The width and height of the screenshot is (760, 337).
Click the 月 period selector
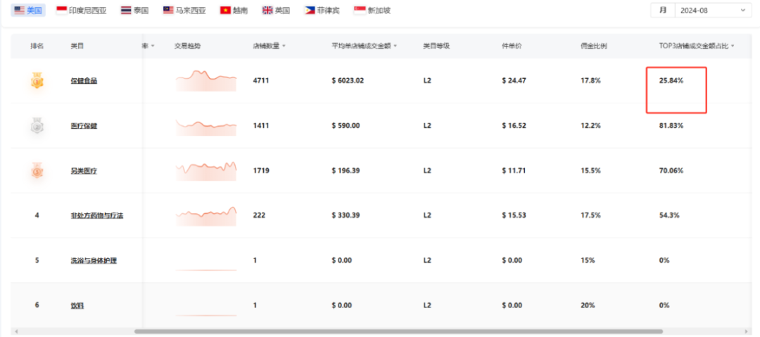663,10
